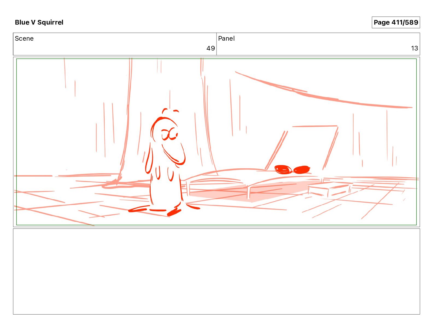Click the panel number '13'
Viewport: 433px width, 334px height.
click(414, 48)
